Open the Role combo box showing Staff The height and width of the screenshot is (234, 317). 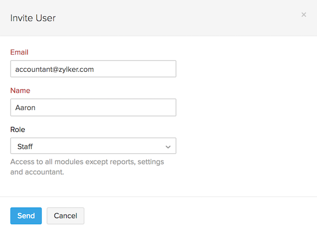tap(93, 146)
